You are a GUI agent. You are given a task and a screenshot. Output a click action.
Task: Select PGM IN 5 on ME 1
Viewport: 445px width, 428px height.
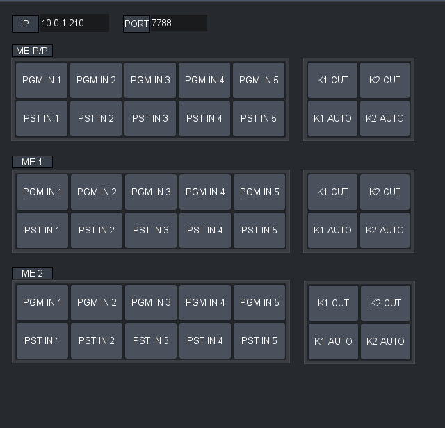point(259,192)
